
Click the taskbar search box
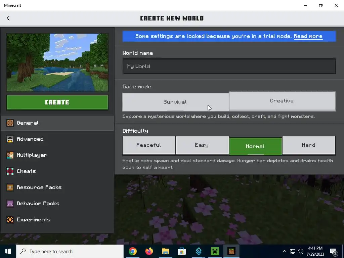70,251
